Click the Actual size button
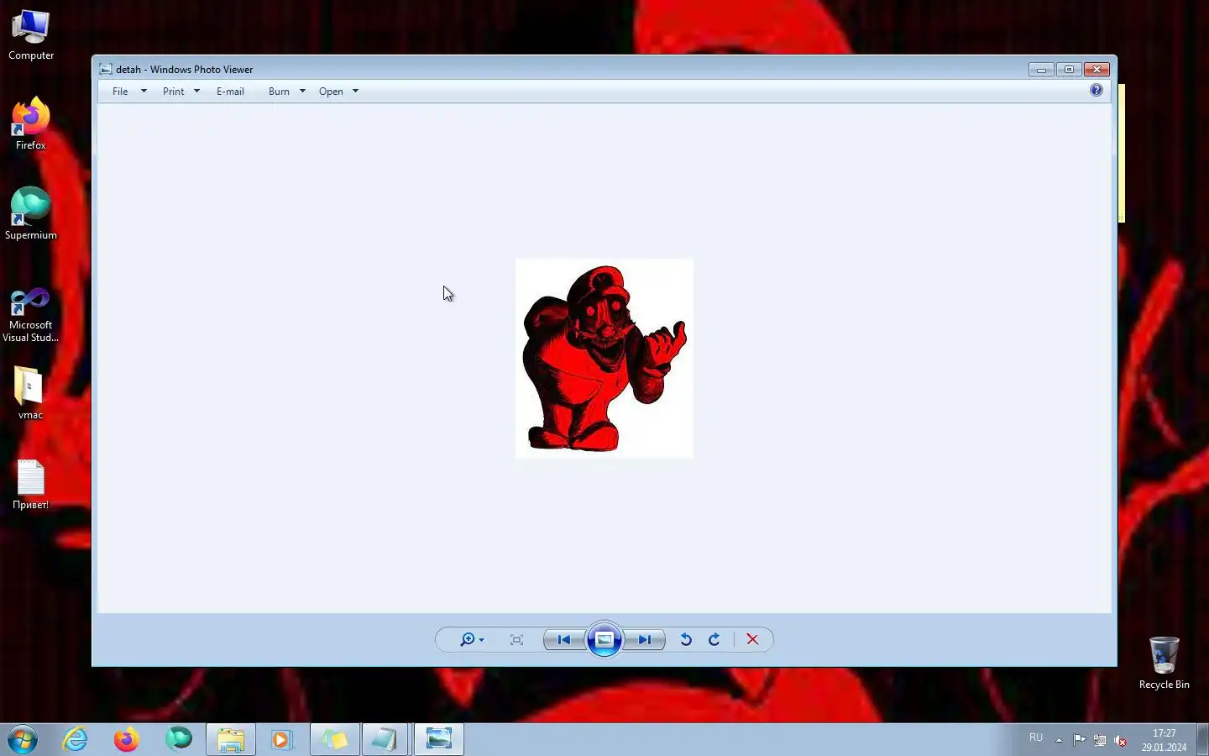 [516, 640]
